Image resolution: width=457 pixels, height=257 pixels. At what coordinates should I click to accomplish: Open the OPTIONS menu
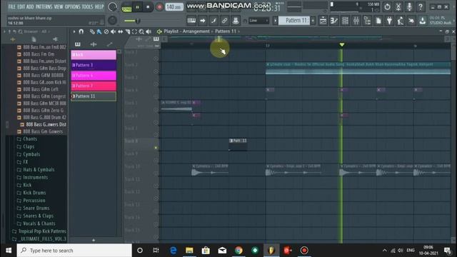coord(72,6)
